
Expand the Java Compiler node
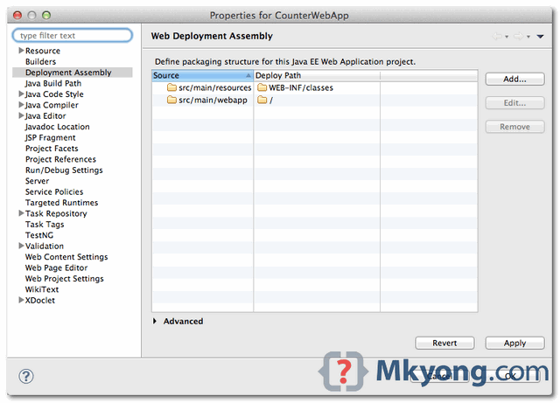pos(21,105)
